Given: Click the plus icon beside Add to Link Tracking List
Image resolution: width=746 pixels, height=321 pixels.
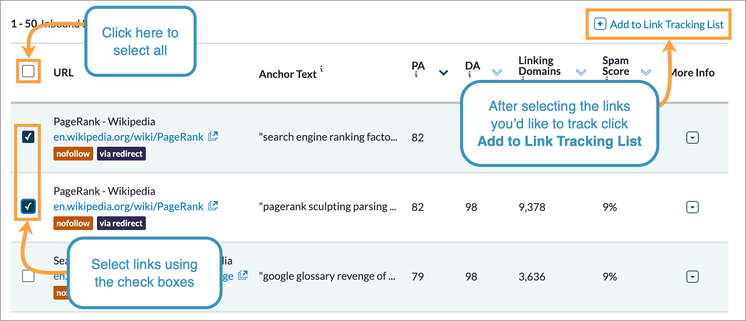Looking at the screenshot, I should click(599, 24).
